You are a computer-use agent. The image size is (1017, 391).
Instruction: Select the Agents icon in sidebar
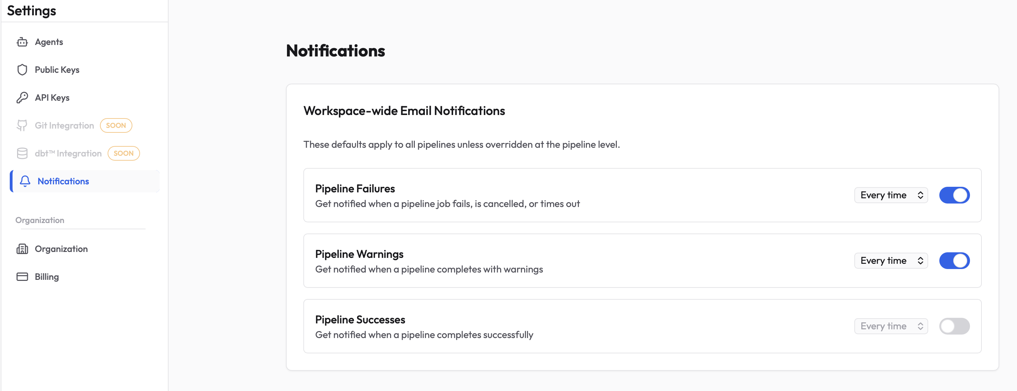point(23,42)
